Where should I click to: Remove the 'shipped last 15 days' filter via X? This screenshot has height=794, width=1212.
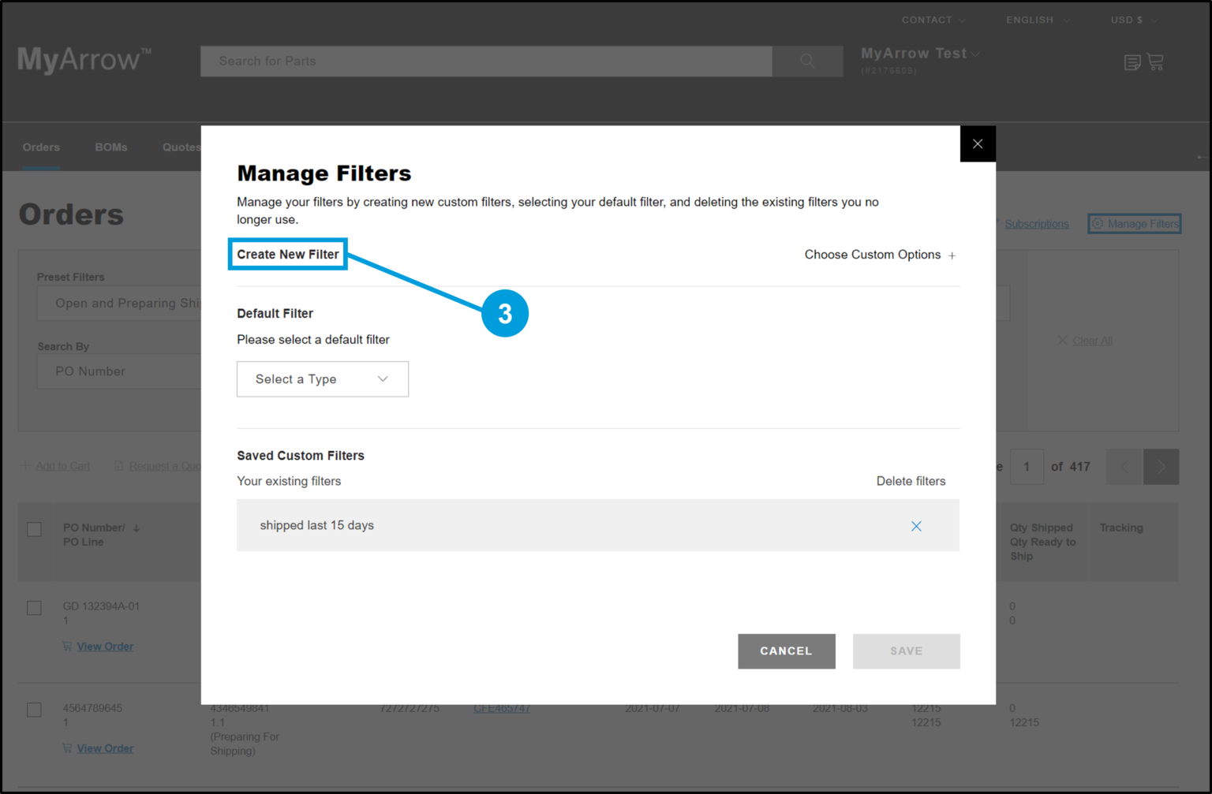tap(916, 525)
